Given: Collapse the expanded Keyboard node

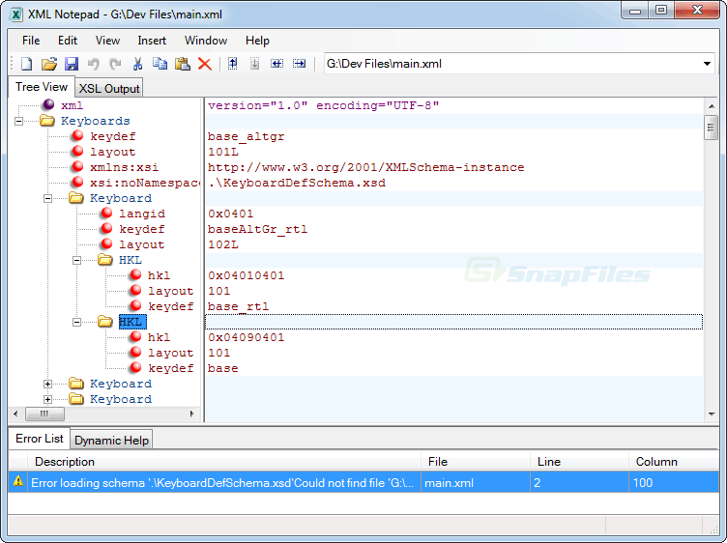Looking at the screenshot, I should pyautogui.click(x=47, y=198).
